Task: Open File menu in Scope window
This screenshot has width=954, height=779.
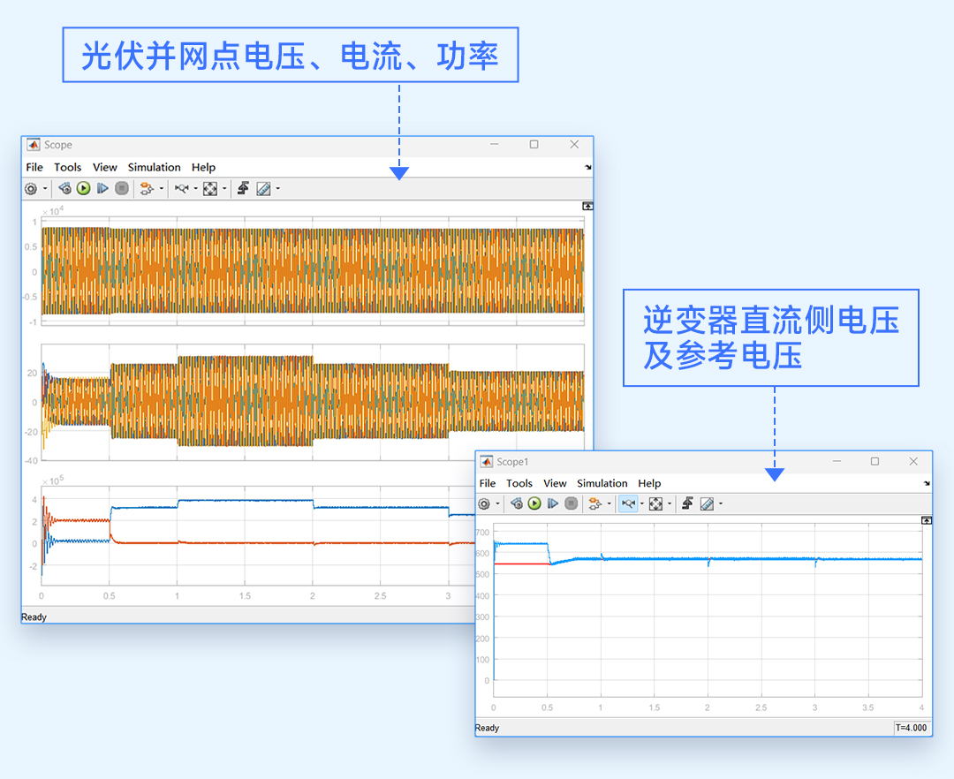Action: 34,167
